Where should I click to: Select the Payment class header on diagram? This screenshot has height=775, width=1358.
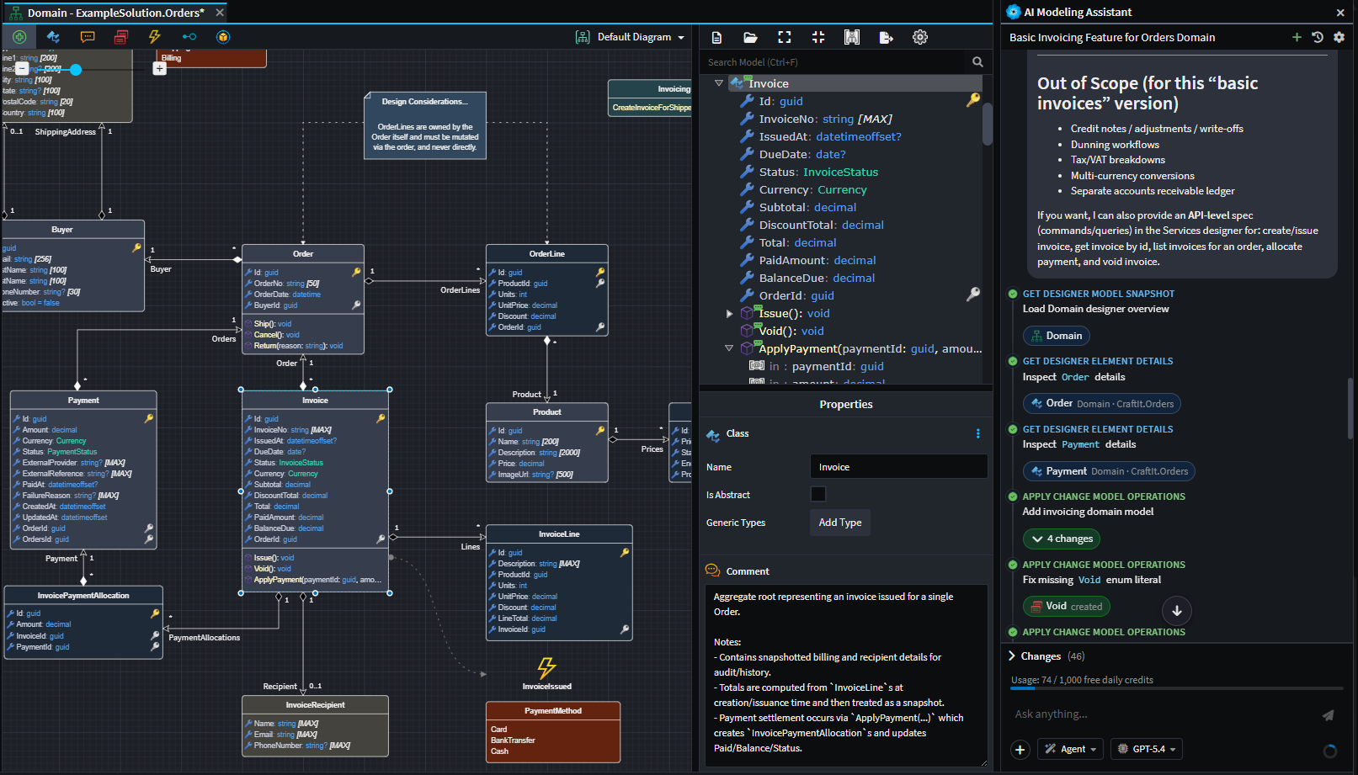(x=83, y=401)
